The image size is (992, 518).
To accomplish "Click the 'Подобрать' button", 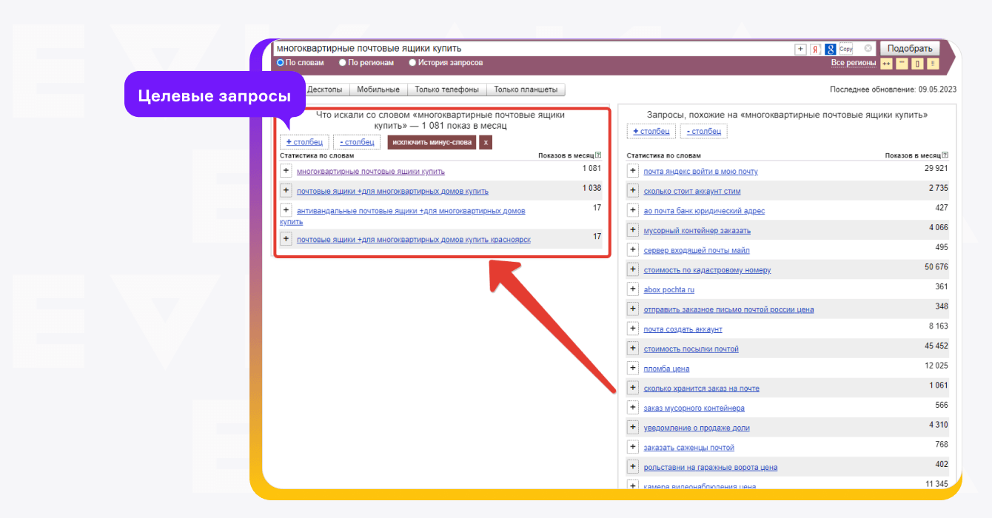I will [909, 49].
